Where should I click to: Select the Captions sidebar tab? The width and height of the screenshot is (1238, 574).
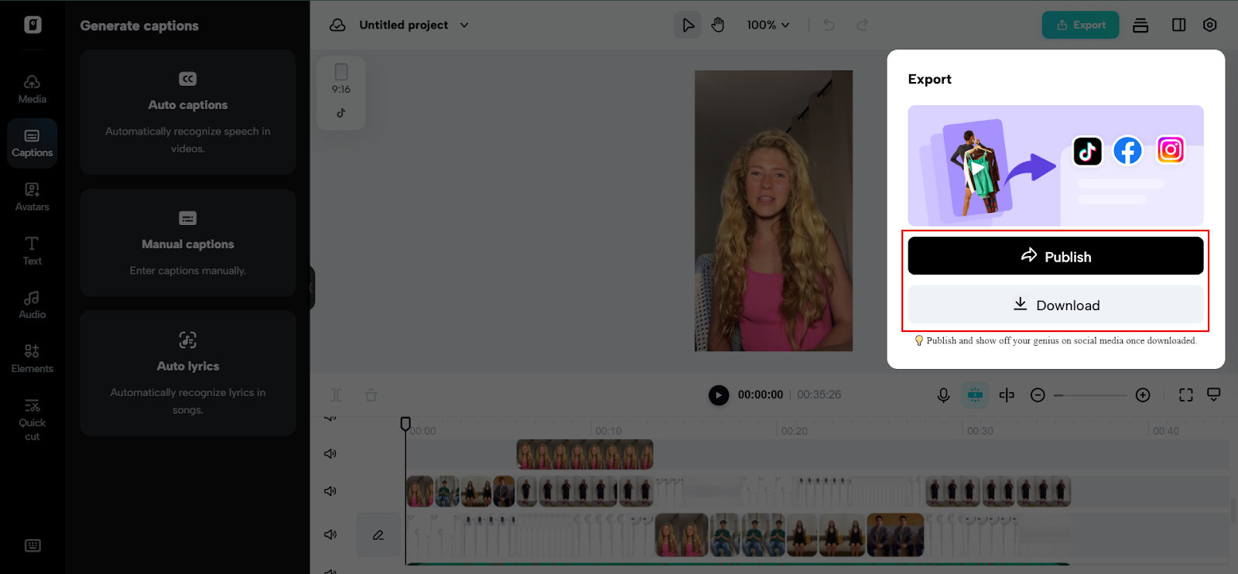click(32, 143)
